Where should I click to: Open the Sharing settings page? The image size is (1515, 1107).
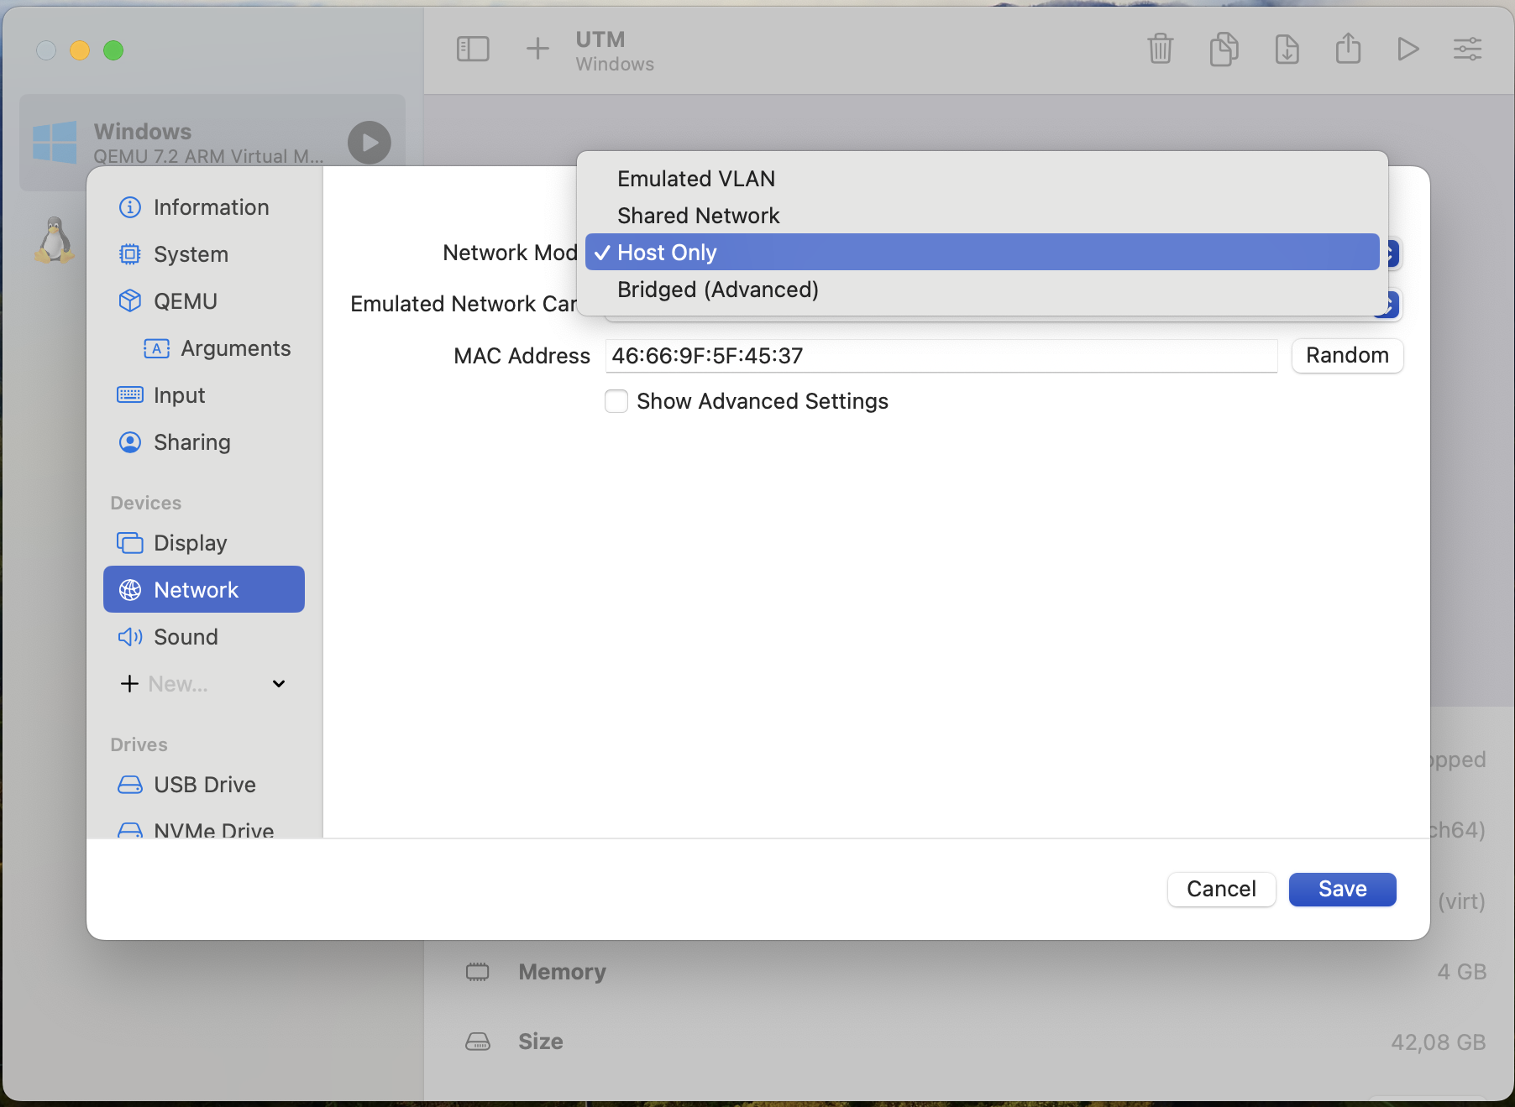click(191, 441)
